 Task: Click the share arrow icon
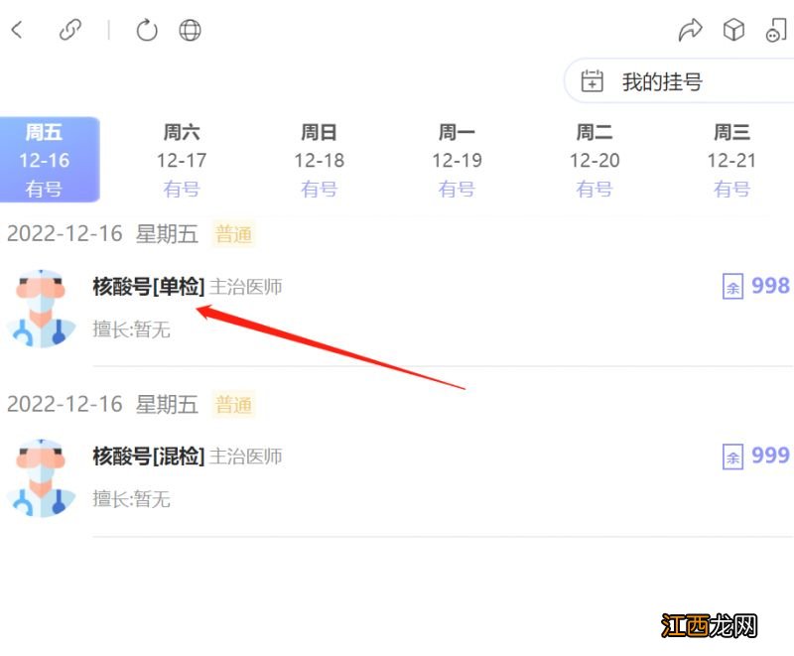691,30
